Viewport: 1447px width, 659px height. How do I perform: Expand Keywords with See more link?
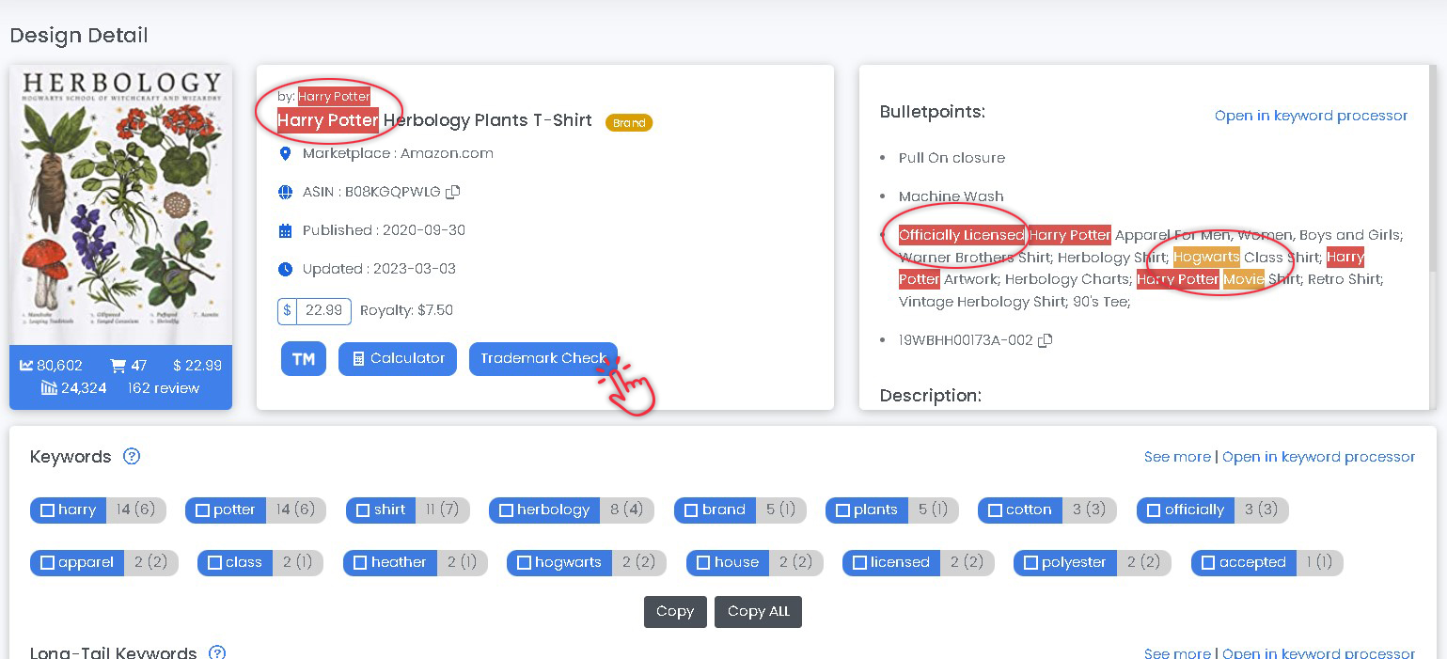1176,457
